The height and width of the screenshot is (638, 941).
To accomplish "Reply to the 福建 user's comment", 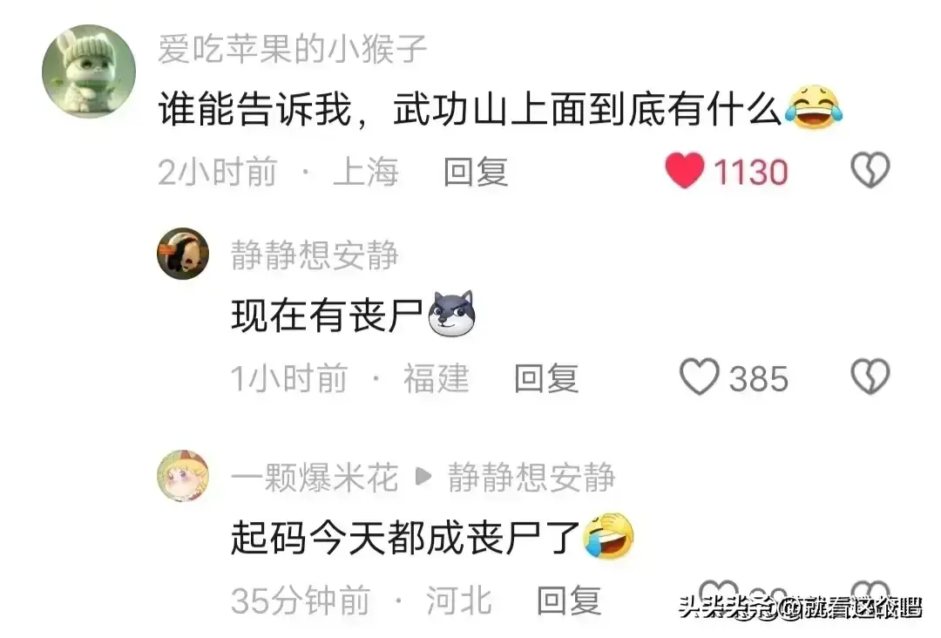I will click(546, 379).
